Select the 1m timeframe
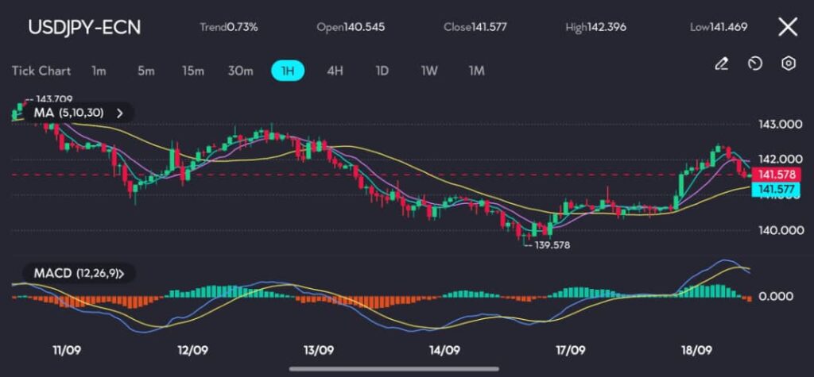This screenshot has width=814, height=377. (x=99, y=71)
